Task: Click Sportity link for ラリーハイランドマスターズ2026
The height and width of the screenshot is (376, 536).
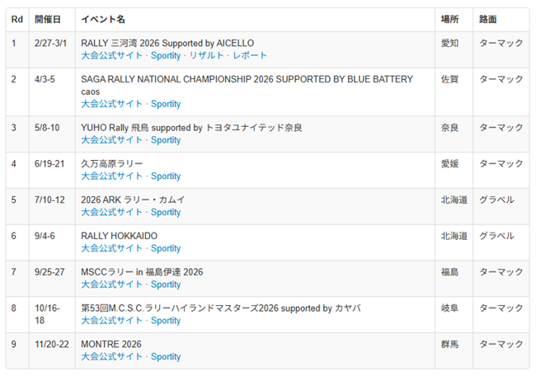Action: (166, 321)
